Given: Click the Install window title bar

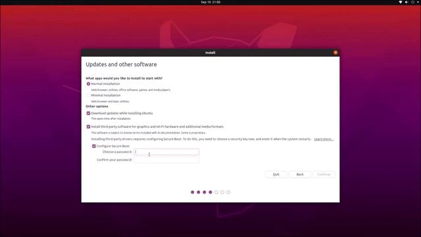Looking at the screenshot, I should [x=210, y=53].
